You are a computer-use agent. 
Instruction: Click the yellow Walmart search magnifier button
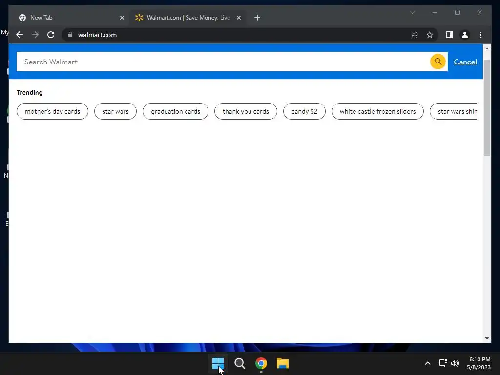click(438, 62)
